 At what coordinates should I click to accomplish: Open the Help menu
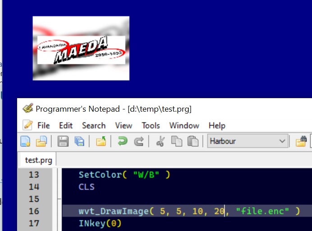point(217,126)
